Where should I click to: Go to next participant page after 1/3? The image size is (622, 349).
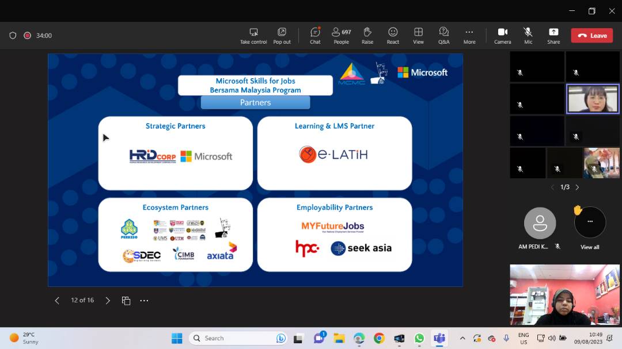(578, 187)
